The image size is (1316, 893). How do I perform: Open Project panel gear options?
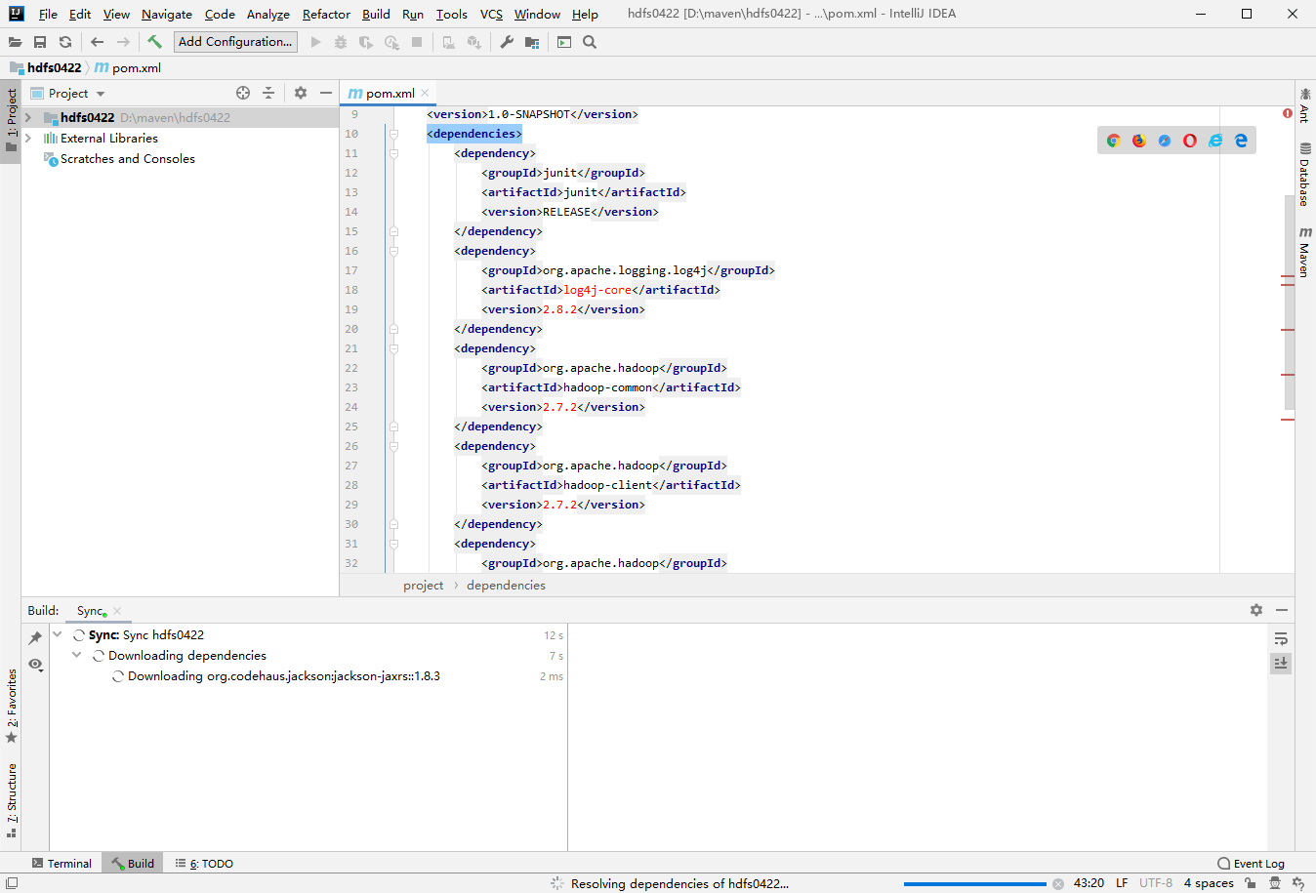click(301, 93)
